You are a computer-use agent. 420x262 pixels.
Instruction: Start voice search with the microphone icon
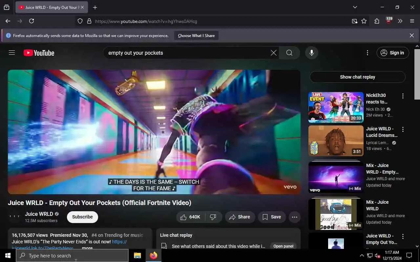coord(311,53)
